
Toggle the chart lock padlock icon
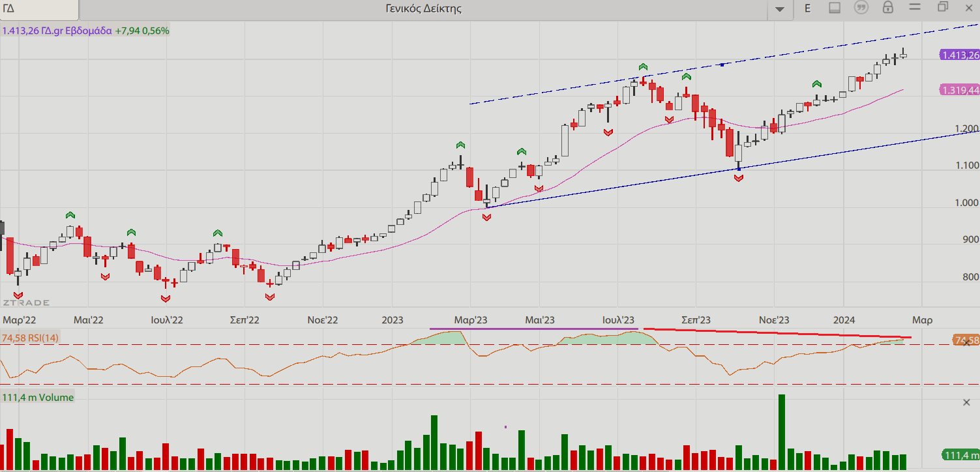887,8
